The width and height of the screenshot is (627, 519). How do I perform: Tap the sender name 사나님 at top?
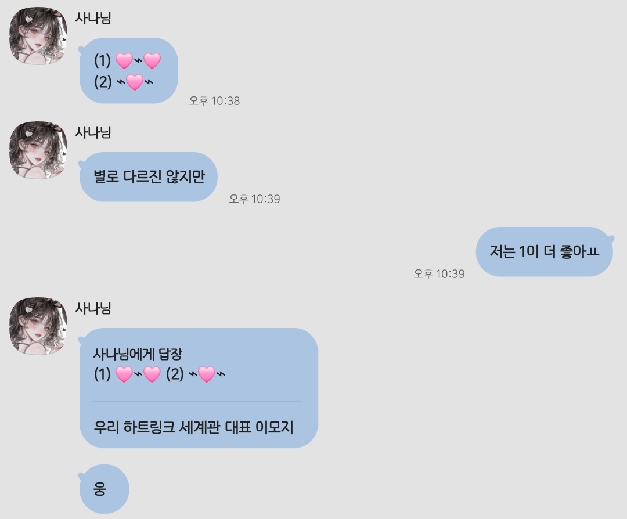93,18
